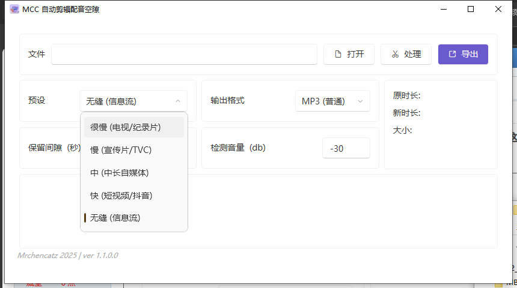Choose preset 中 (中长自媒体)
517x288 pixels.
coord(134,173)
